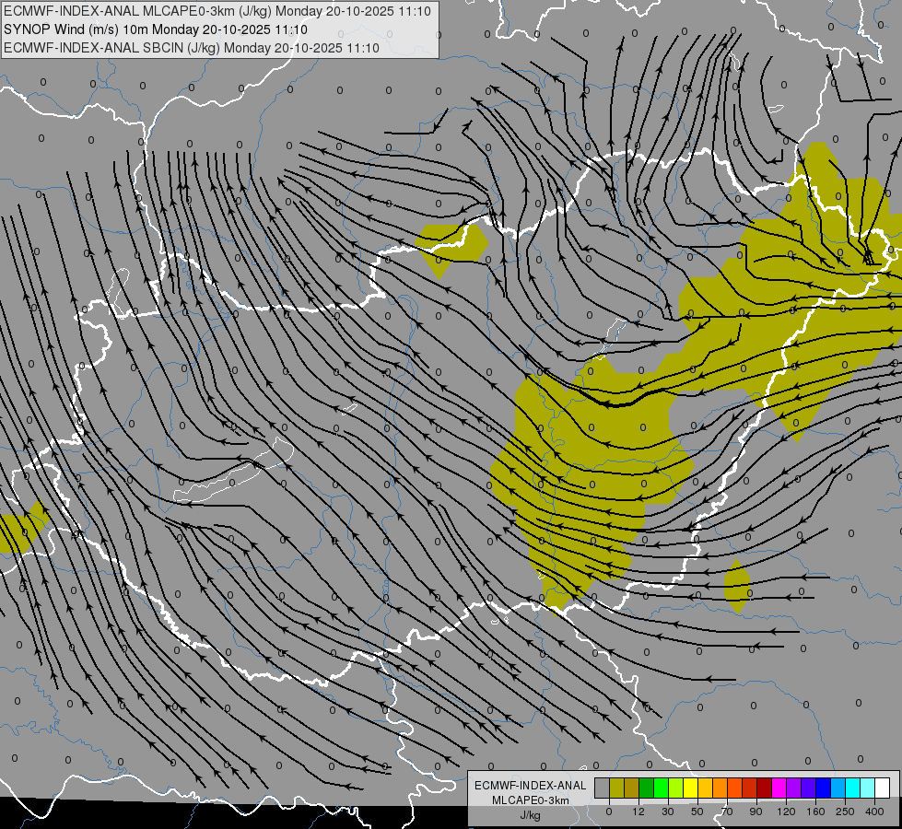
Task: Pick the deep blue swatch after 160 tick
Action: tap(823, 788)
